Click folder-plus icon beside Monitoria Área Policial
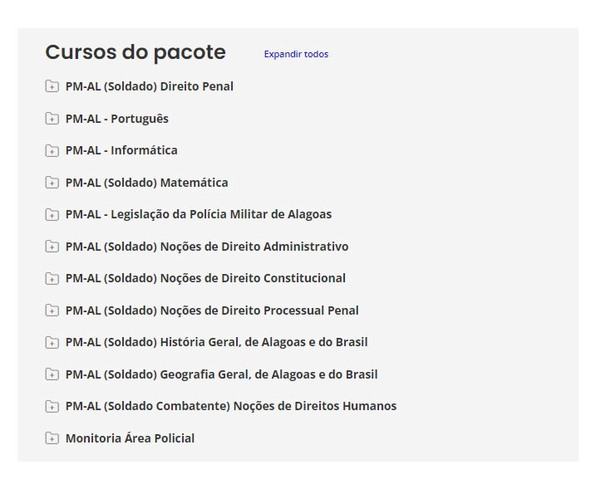596x489 pixels. pos(52,438)
